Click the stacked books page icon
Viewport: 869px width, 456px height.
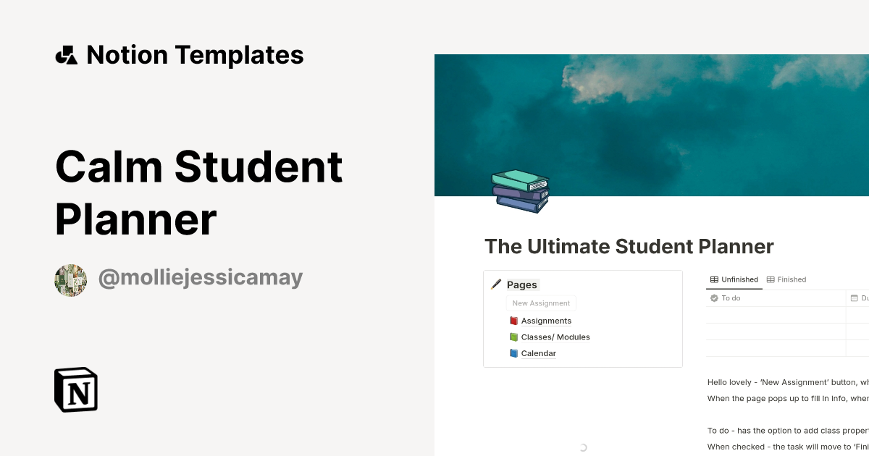pyautogui.click(x=519, y=190)
